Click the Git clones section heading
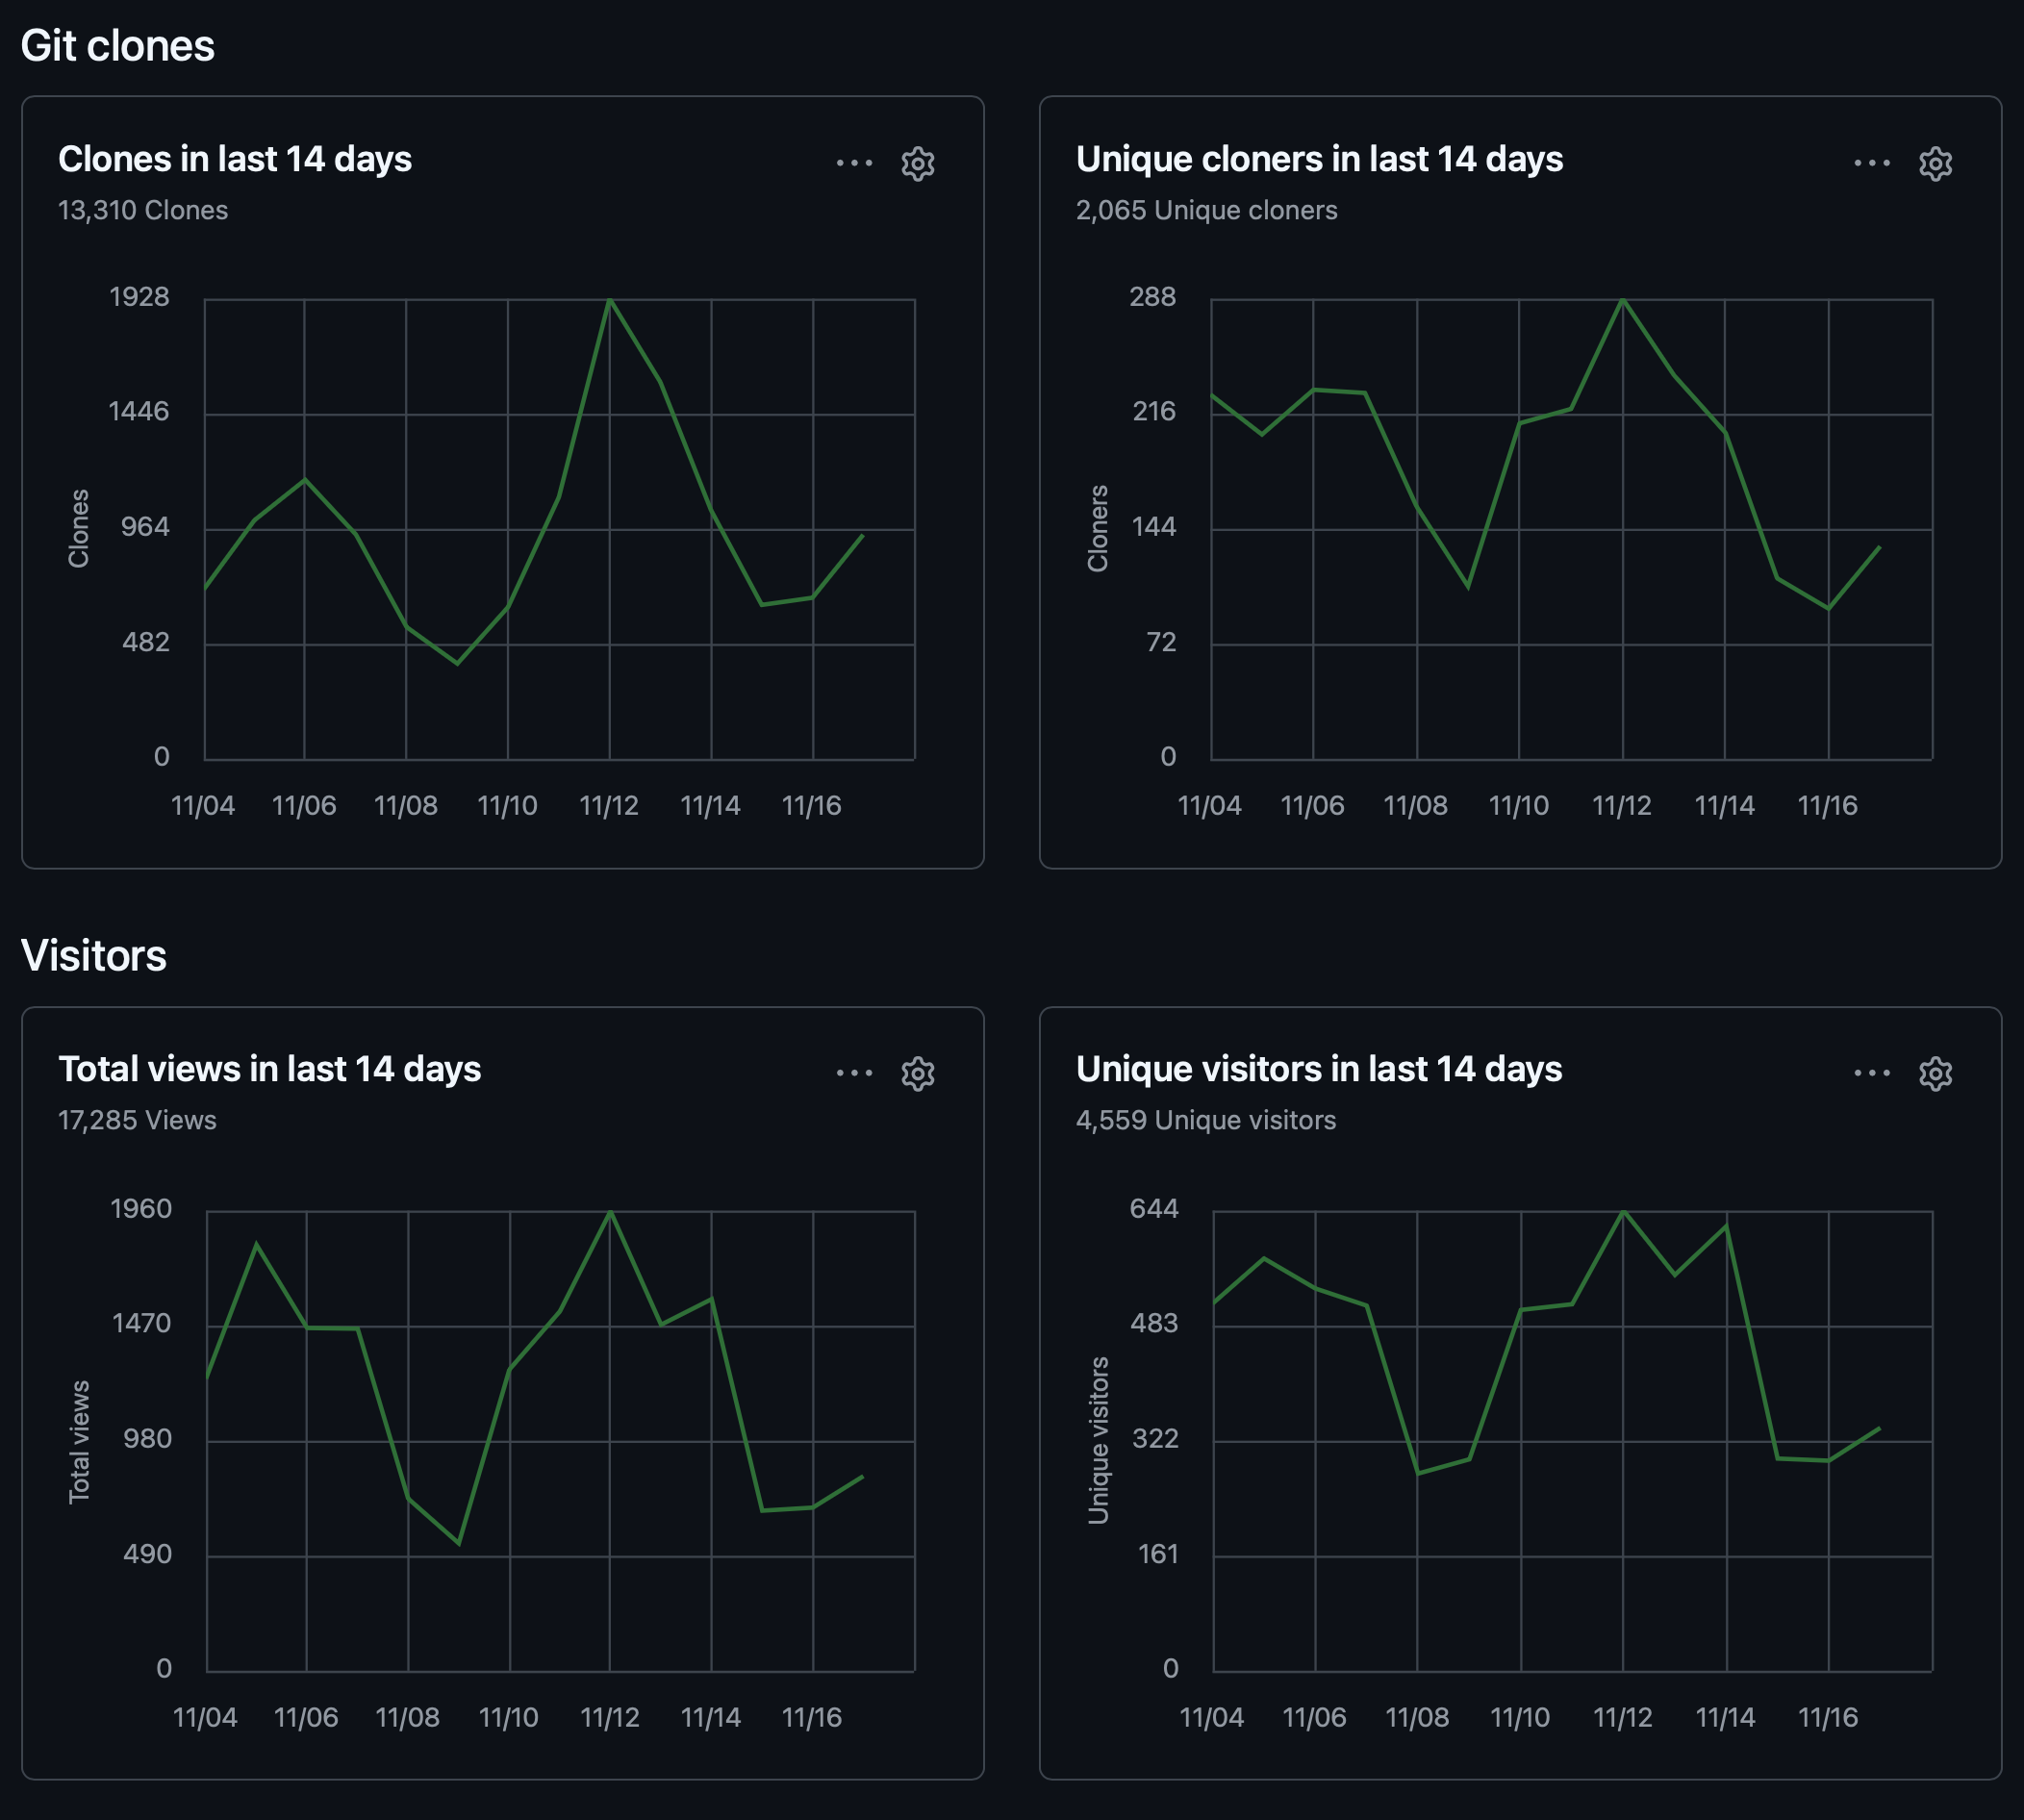The width and height of the screenshot is (2024, 1820). pos(118,46)
